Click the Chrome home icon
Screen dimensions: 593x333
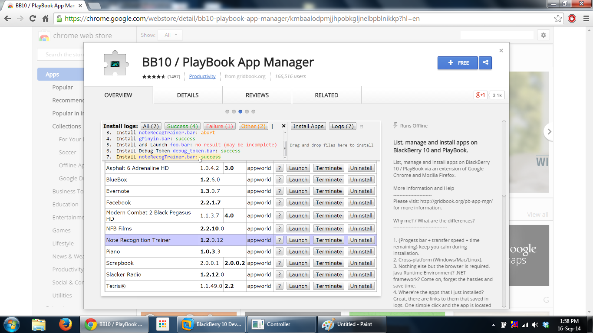click(x=45, y=19)
